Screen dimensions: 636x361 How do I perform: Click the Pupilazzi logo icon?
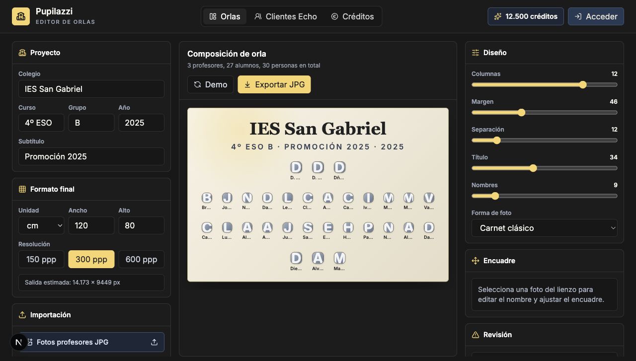point(21,16)
